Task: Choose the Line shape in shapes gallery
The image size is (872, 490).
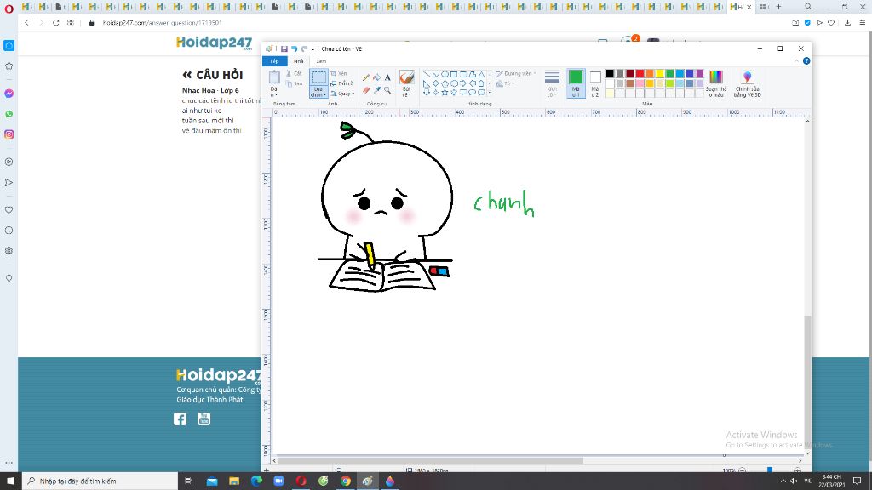Action: pyautogui.click(x=427, y=74)
